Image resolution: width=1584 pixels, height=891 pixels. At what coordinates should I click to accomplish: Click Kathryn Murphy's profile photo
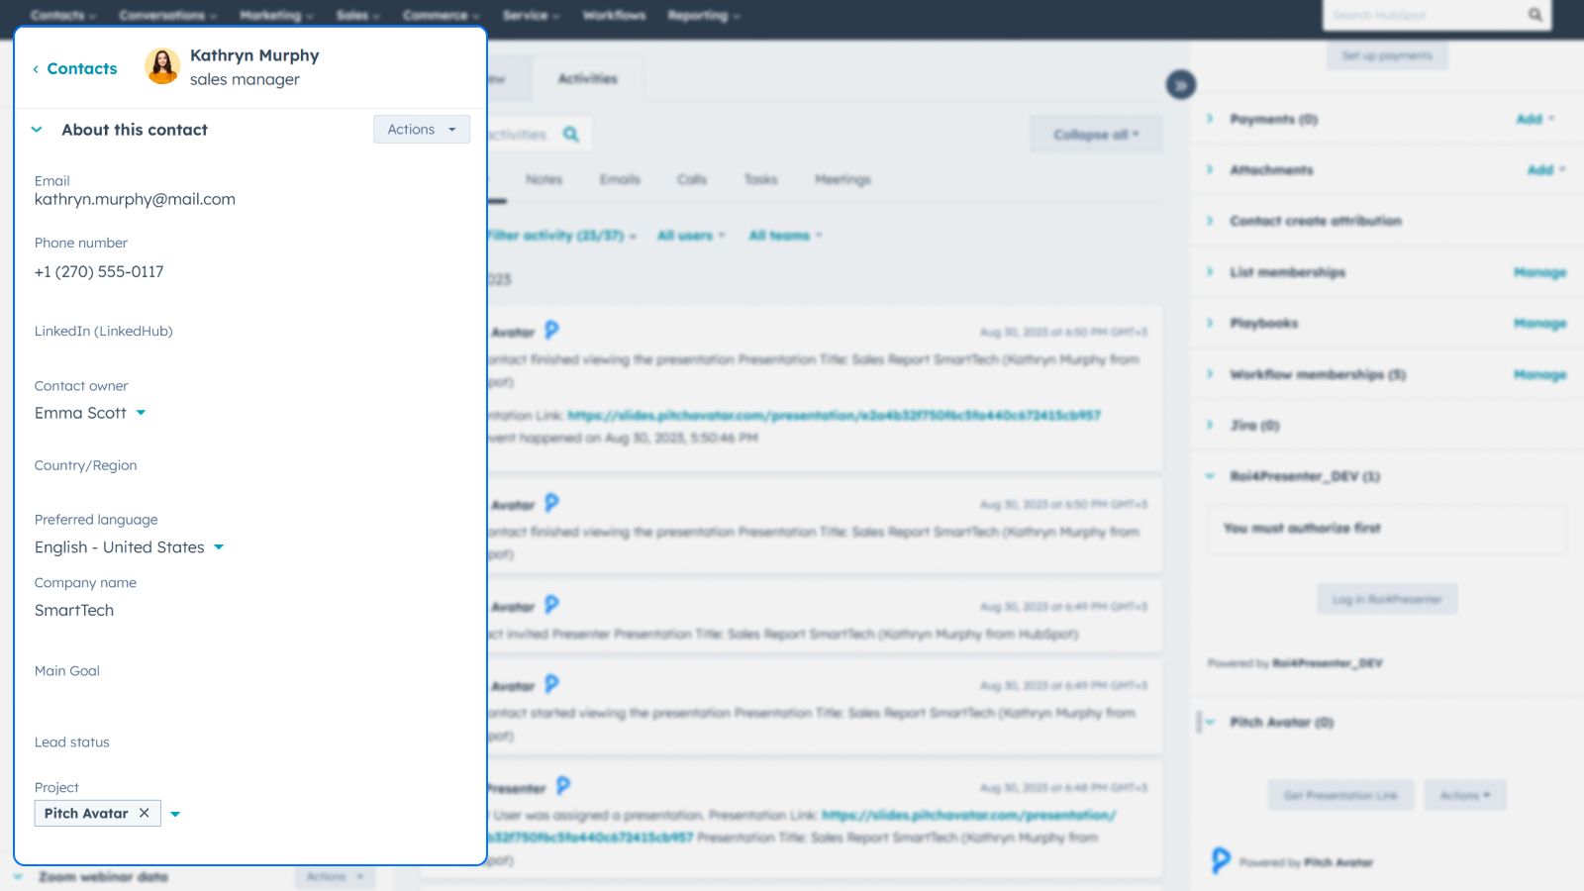coord(161,65)
